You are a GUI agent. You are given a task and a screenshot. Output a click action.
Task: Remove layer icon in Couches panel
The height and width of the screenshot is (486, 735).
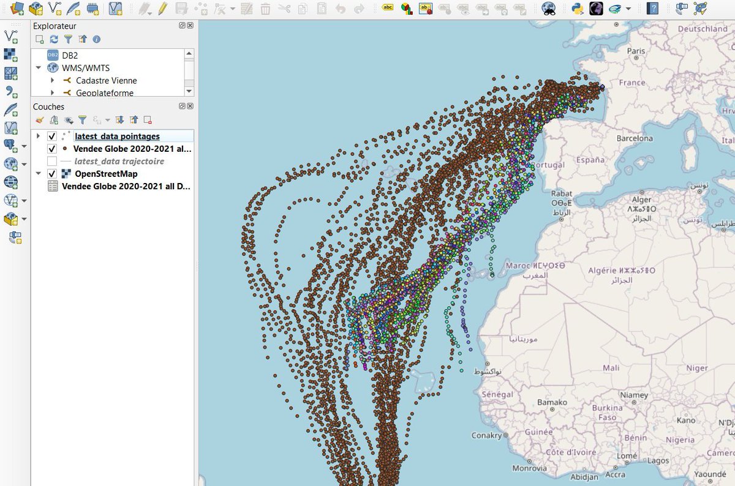point(148,120)
